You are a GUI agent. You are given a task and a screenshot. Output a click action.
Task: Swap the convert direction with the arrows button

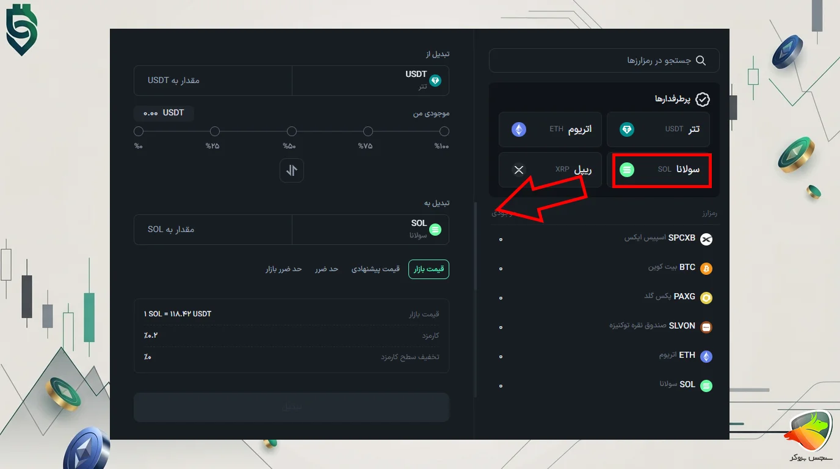pos(292,170)
